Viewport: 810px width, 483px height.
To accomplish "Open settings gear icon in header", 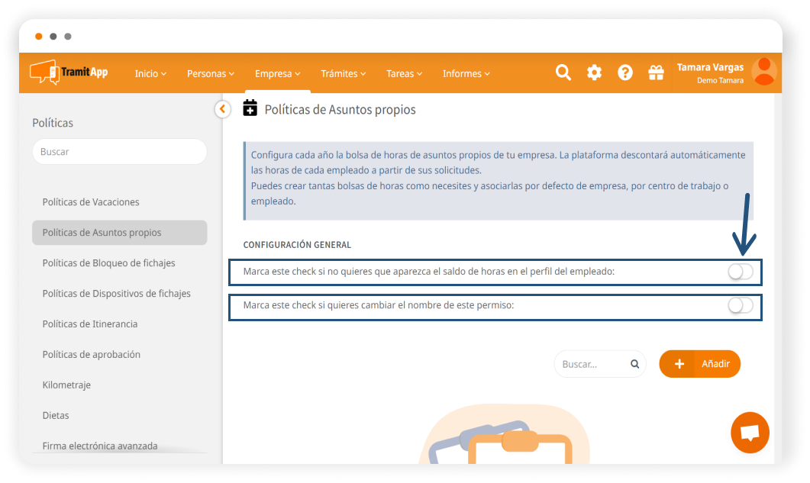I will (594, 72).
